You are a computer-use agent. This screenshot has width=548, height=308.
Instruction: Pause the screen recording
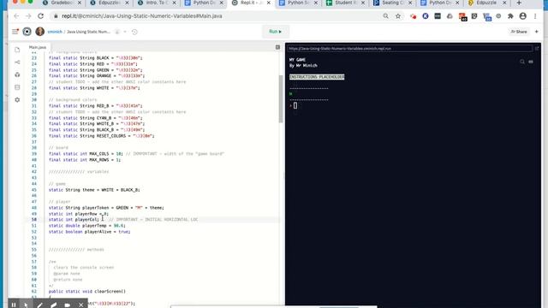coord(14,305)
